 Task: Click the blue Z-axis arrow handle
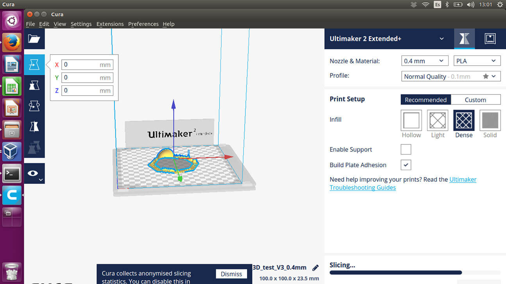pyautogui.click(x=173, y=105)
